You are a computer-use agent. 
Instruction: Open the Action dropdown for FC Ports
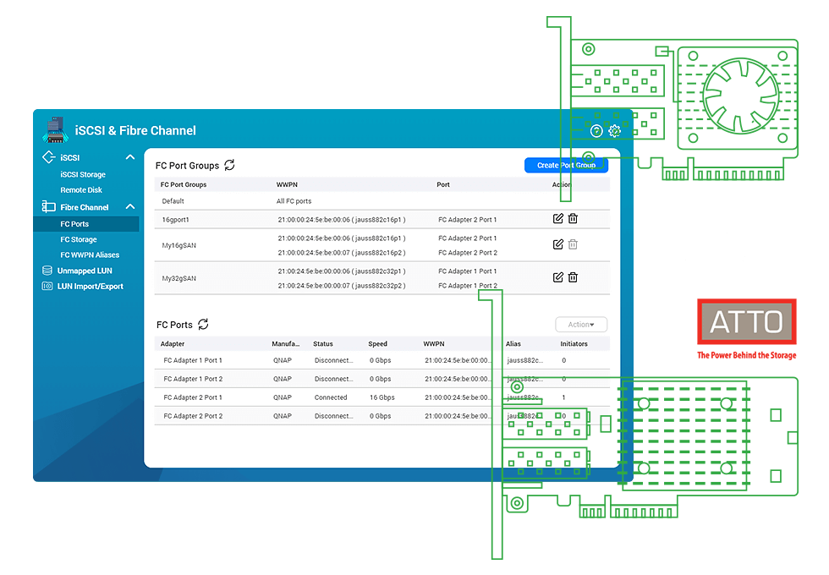(x=581, y=325)
